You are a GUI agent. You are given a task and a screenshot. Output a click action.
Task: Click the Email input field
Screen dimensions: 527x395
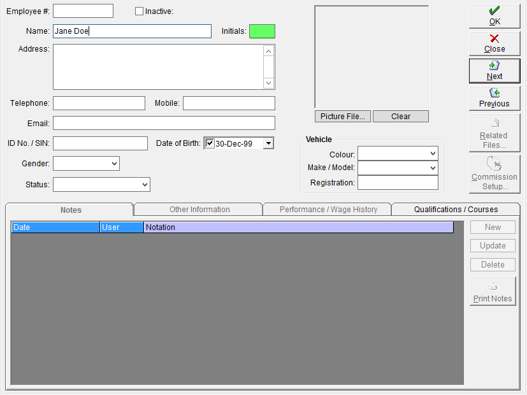[x=164, y=123]
